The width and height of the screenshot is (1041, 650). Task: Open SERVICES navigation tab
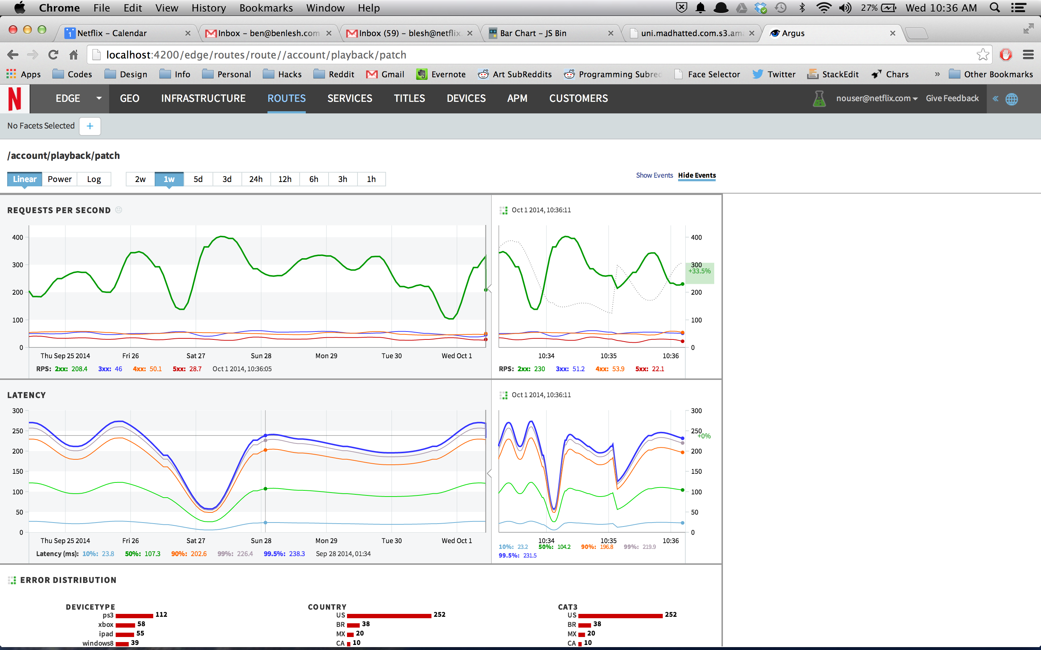click(350, 99)
